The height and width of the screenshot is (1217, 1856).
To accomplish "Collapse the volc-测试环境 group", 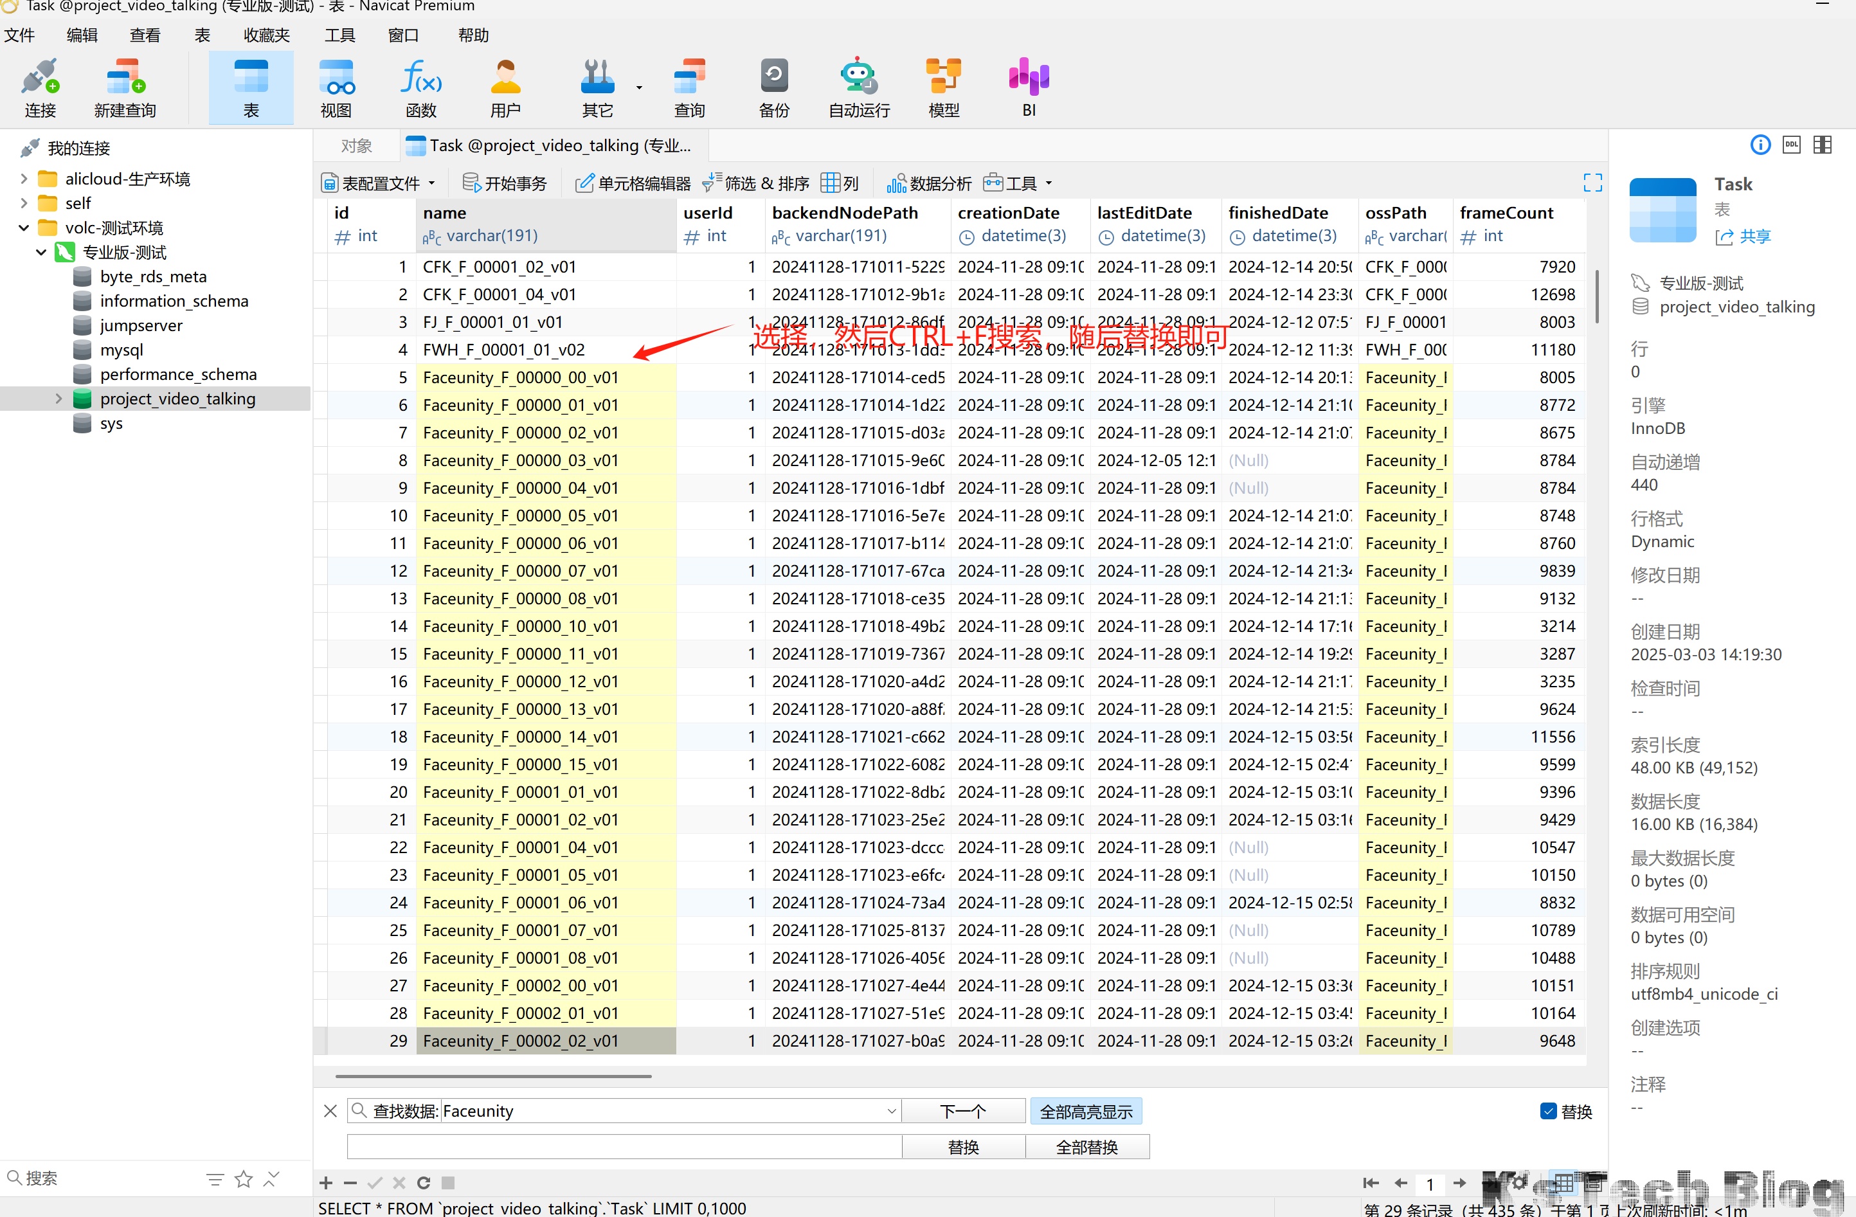I will tap(23, 228).
